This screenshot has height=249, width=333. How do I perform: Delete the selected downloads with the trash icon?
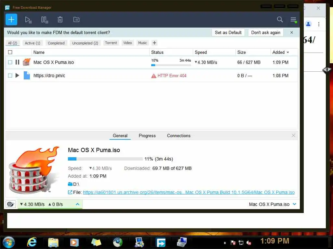click(x=60, y=19)
